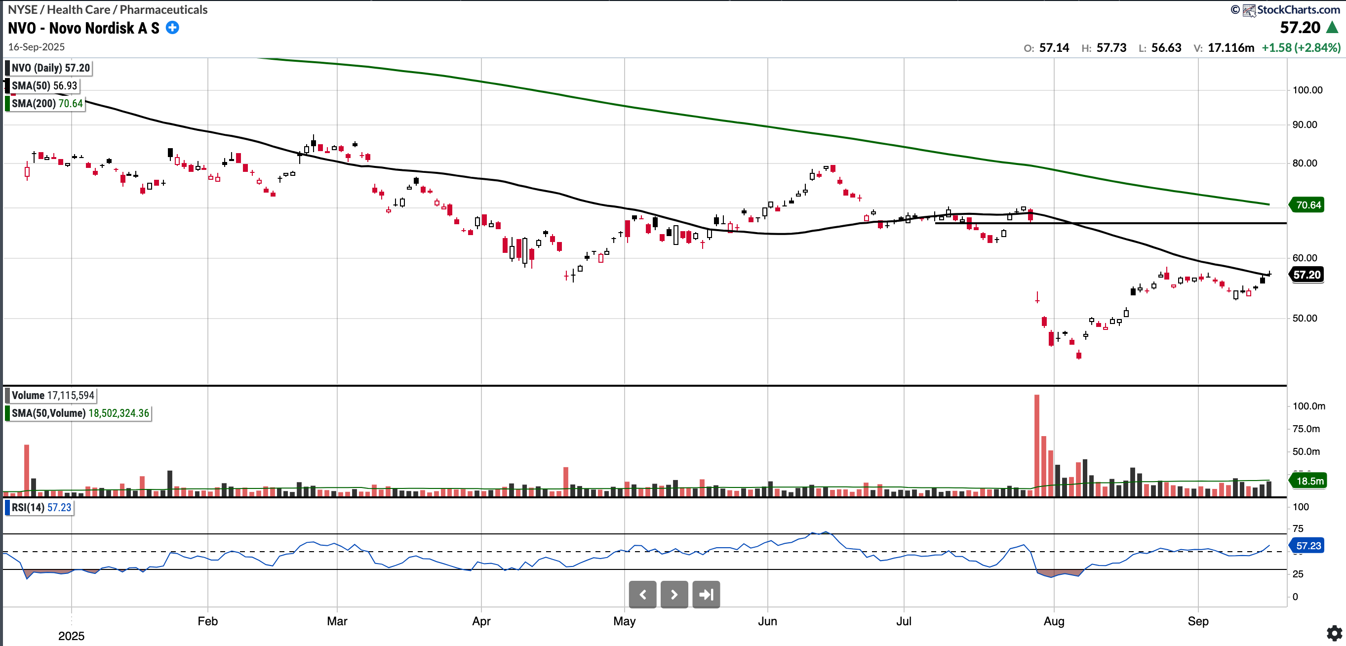Click the green up-triangle price indicator
The image size is (1346, 646).
[1332, 27]
